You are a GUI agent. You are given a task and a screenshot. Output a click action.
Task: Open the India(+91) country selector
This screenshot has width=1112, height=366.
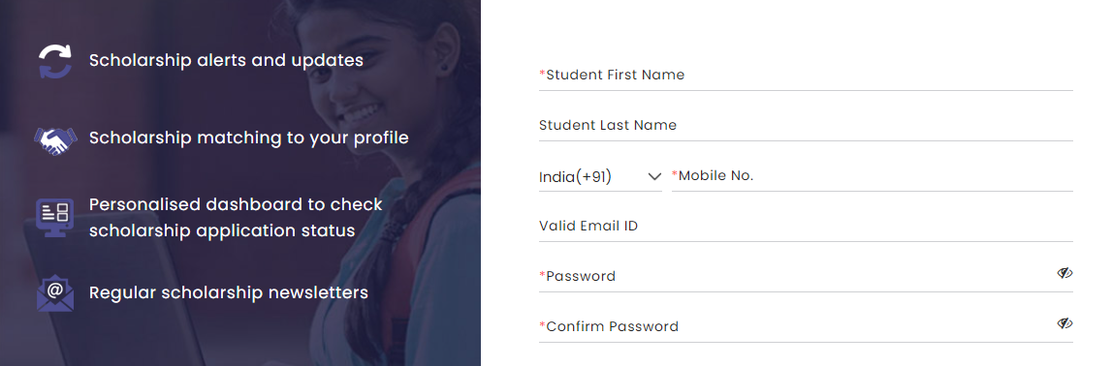click(x=600, y=177)
